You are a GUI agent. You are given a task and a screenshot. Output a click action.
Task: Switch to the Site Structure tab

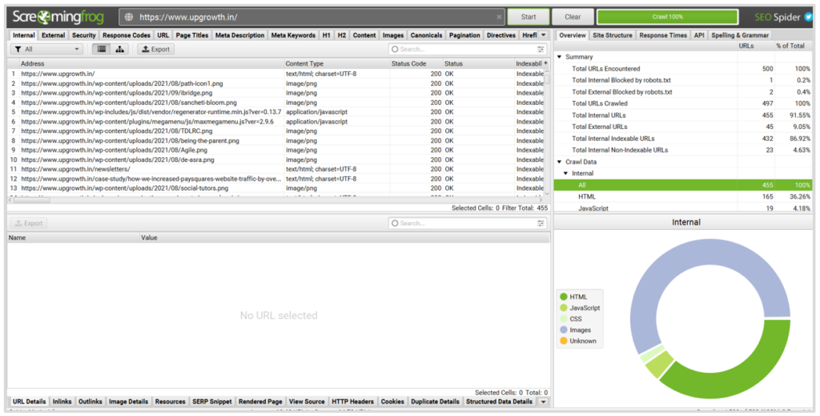(613, 35)
